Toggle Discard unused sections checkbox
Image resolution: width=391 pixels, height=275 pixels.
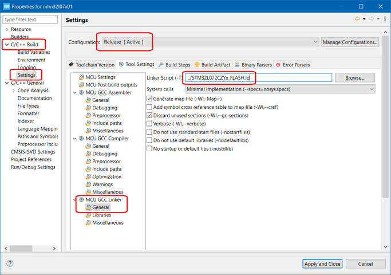[149, 115]
